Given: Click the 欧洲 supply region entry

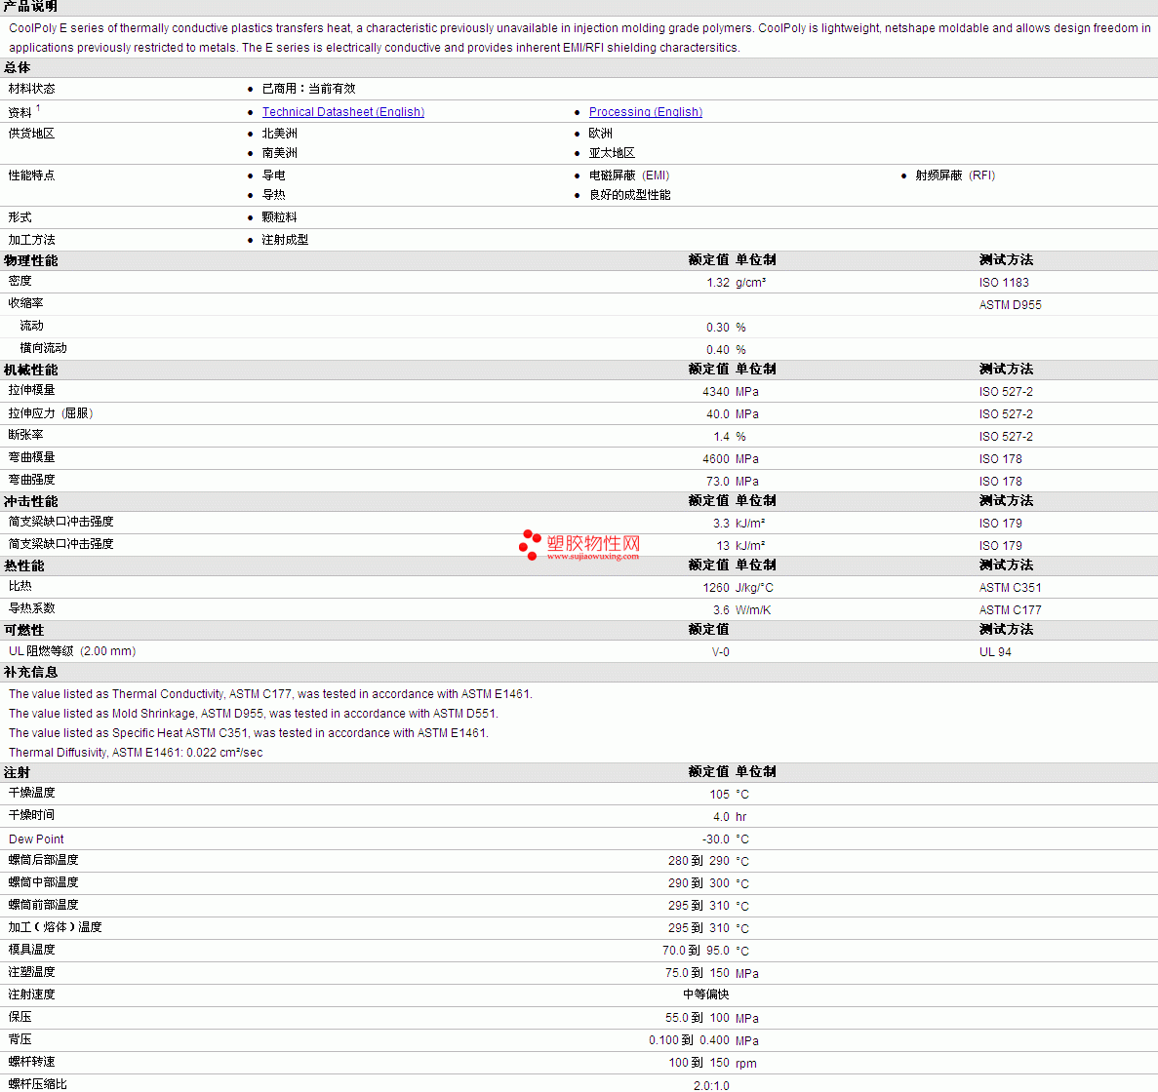Looking at the screenshot, I should (x=600, y=134).
